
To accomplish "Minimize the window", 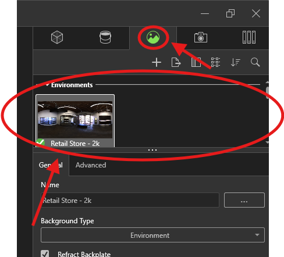I will 205,14.
